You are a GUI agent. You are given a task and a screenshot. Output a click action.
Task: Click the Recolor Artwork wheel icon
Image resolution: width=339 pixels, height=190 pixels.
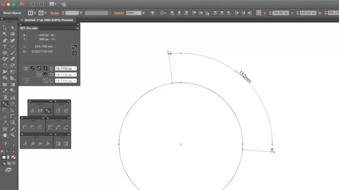[152, 13]
